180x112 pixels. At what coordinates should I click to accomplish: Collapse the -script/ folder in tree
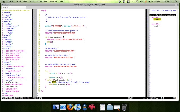(x=7, y=48)
